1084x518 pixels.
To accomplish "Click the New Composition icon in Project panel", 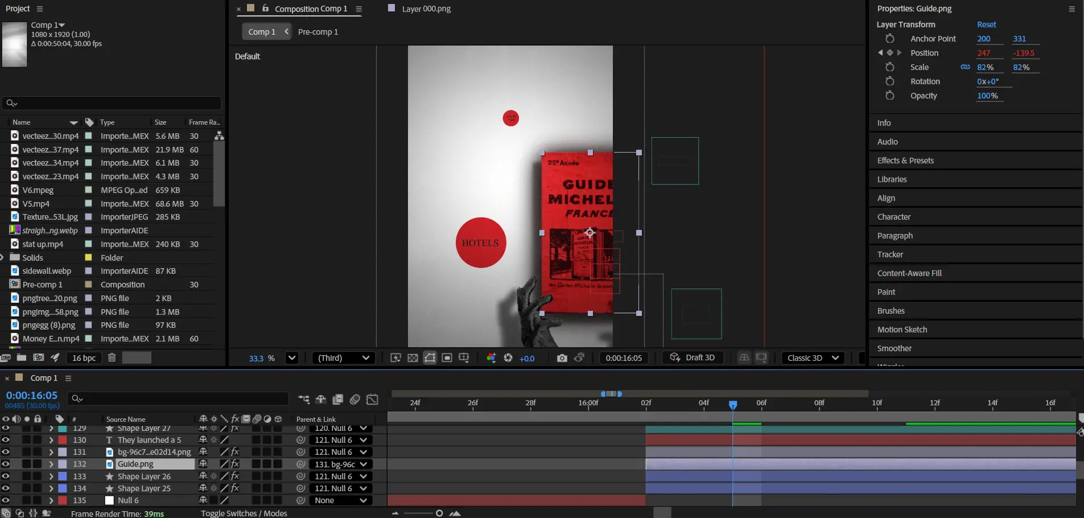I will 38,358.
